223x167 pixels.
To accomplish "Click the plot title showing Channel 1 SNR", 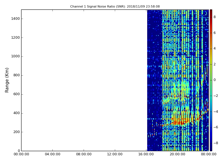I will click(115, 6).
